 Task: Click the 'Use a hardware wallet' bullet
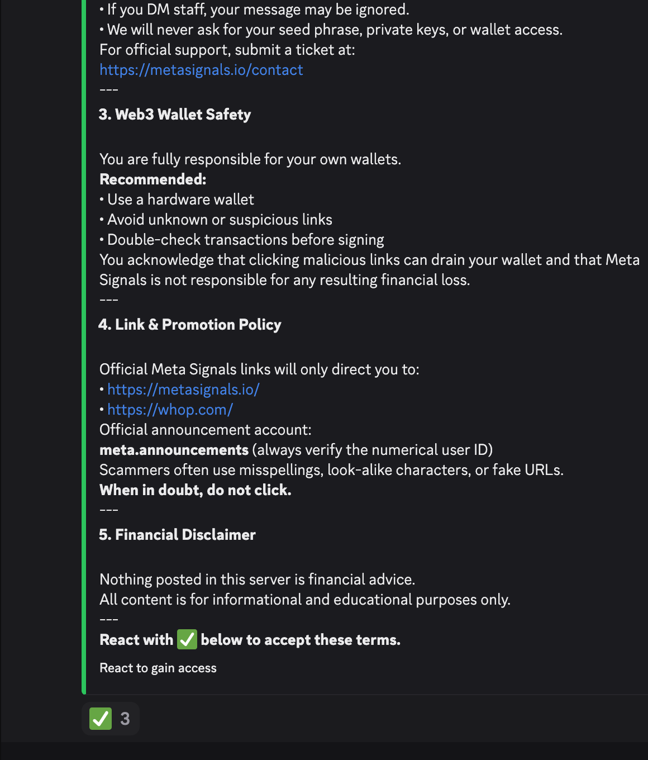pos(180,199)
